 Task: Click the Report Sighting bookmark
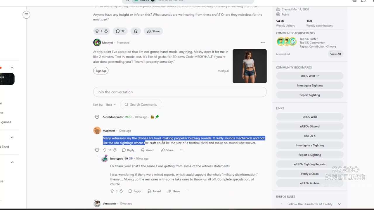click(x=310, y=95)
